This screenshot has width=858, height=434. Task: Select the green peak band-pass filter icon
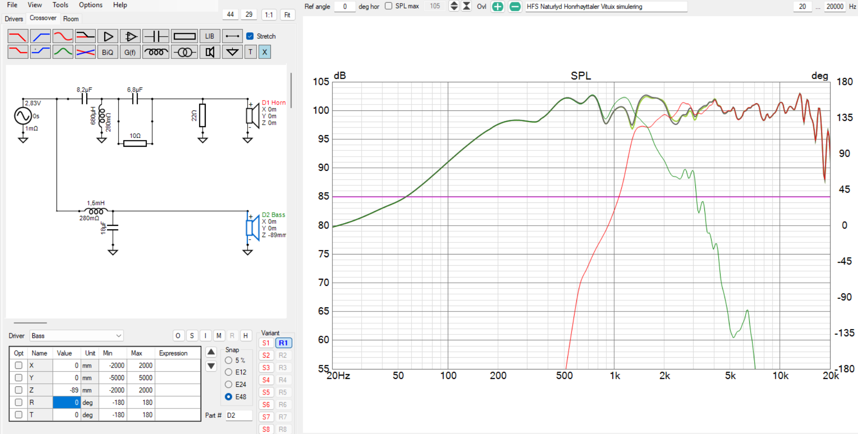[x=63, y=52]
